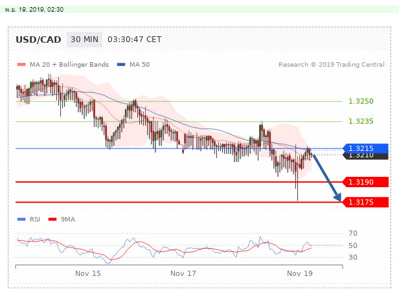The width and height of the screenshot is (399, 296).
Task: Click the 03:30:47 CET timestamp
Action: pyautogui.click(x=134, y=40)
